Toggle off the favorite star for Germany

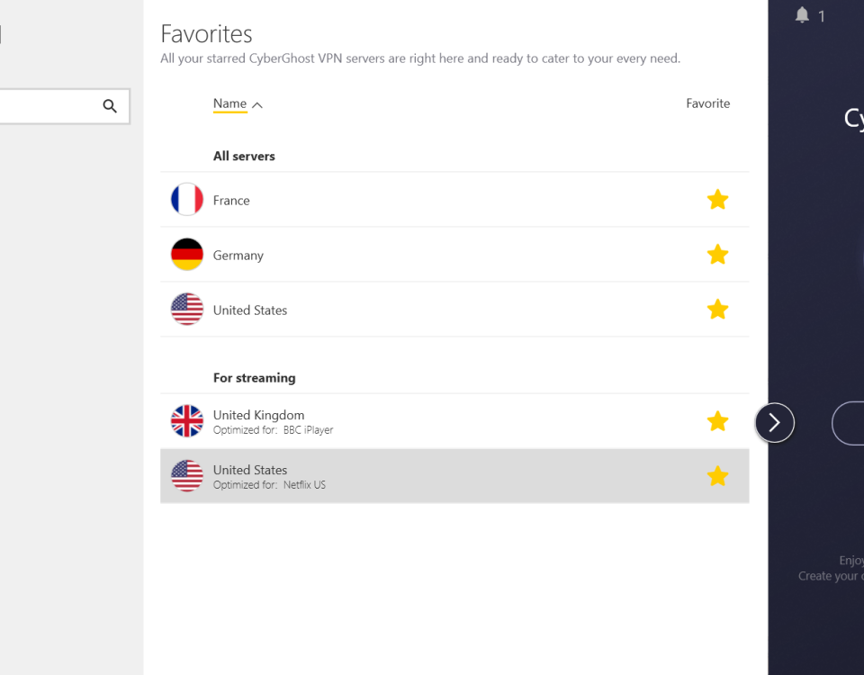coord(717,254)
